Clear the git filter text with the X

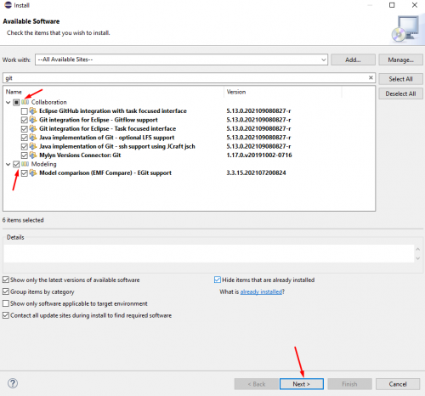point(371,77)
